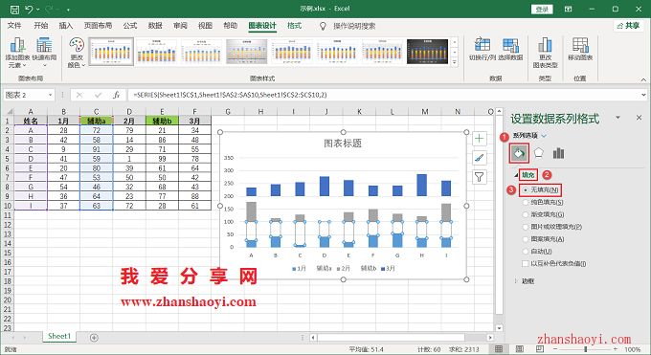
Task: Select the No fill radio button
Action: [x=526, y=190]
